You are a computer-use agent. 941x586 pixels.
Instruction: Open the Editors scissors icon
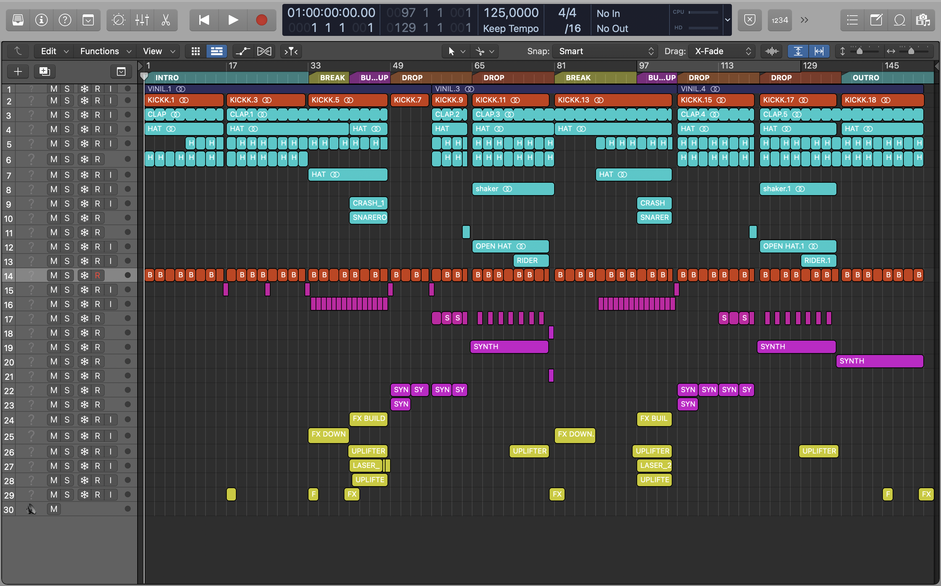pos(166,20)
